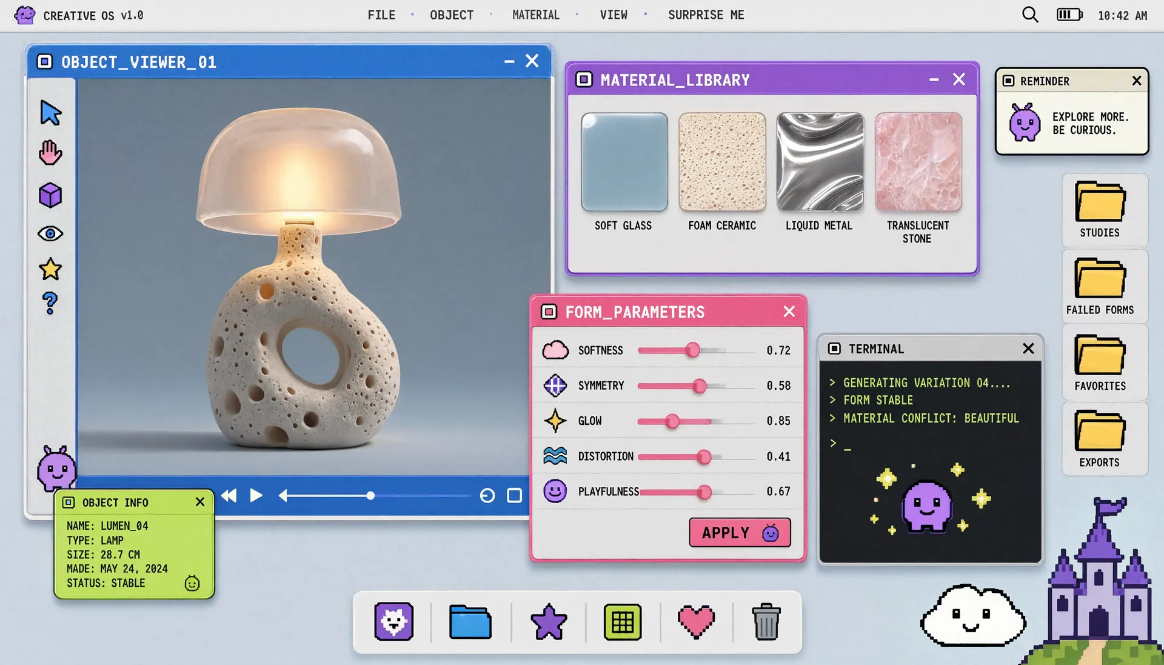Open the blue folder dock icon
Image resolution: width=1164 pixels, height=665 pixels.
pyautogui.click(x=470, y=622)
